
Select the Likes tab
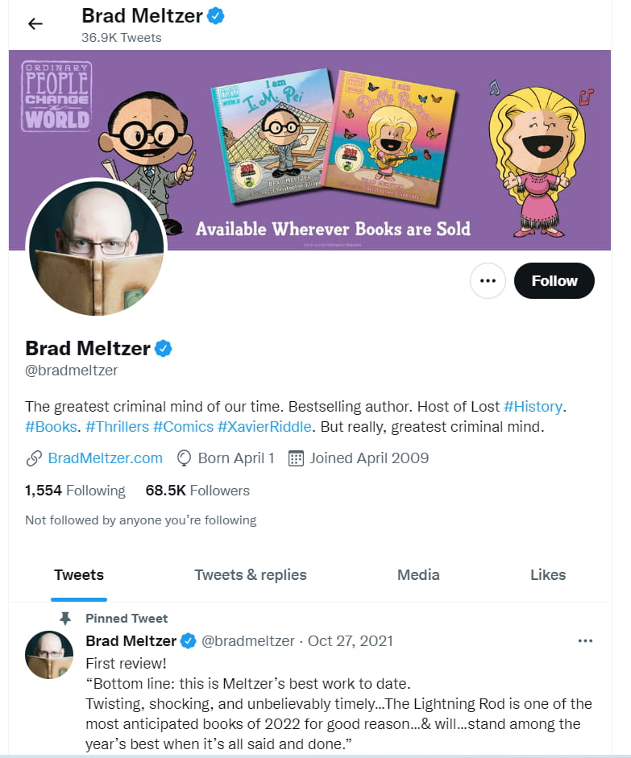[548, 575]
